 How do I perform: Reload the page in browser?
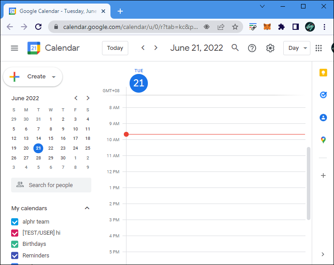pos(38,27)
